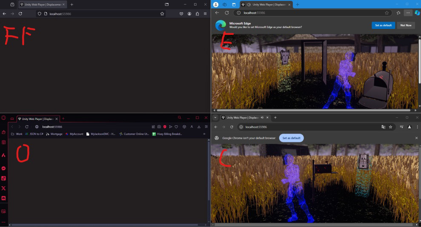Bookmark page with Firefox star icon

(x=162, y=14)
